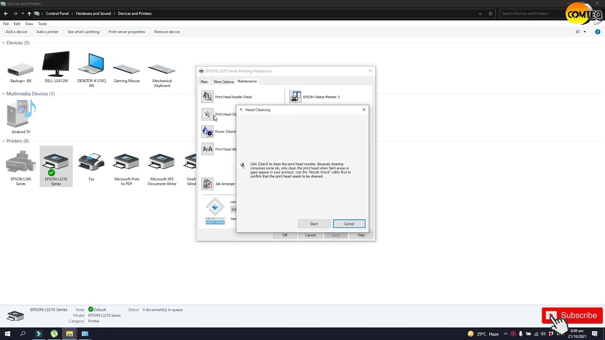Image resolution: width=605 pixels, height=340 pixels.
Task: Open File Explorer from the taskbar
Action: [69, 334]
